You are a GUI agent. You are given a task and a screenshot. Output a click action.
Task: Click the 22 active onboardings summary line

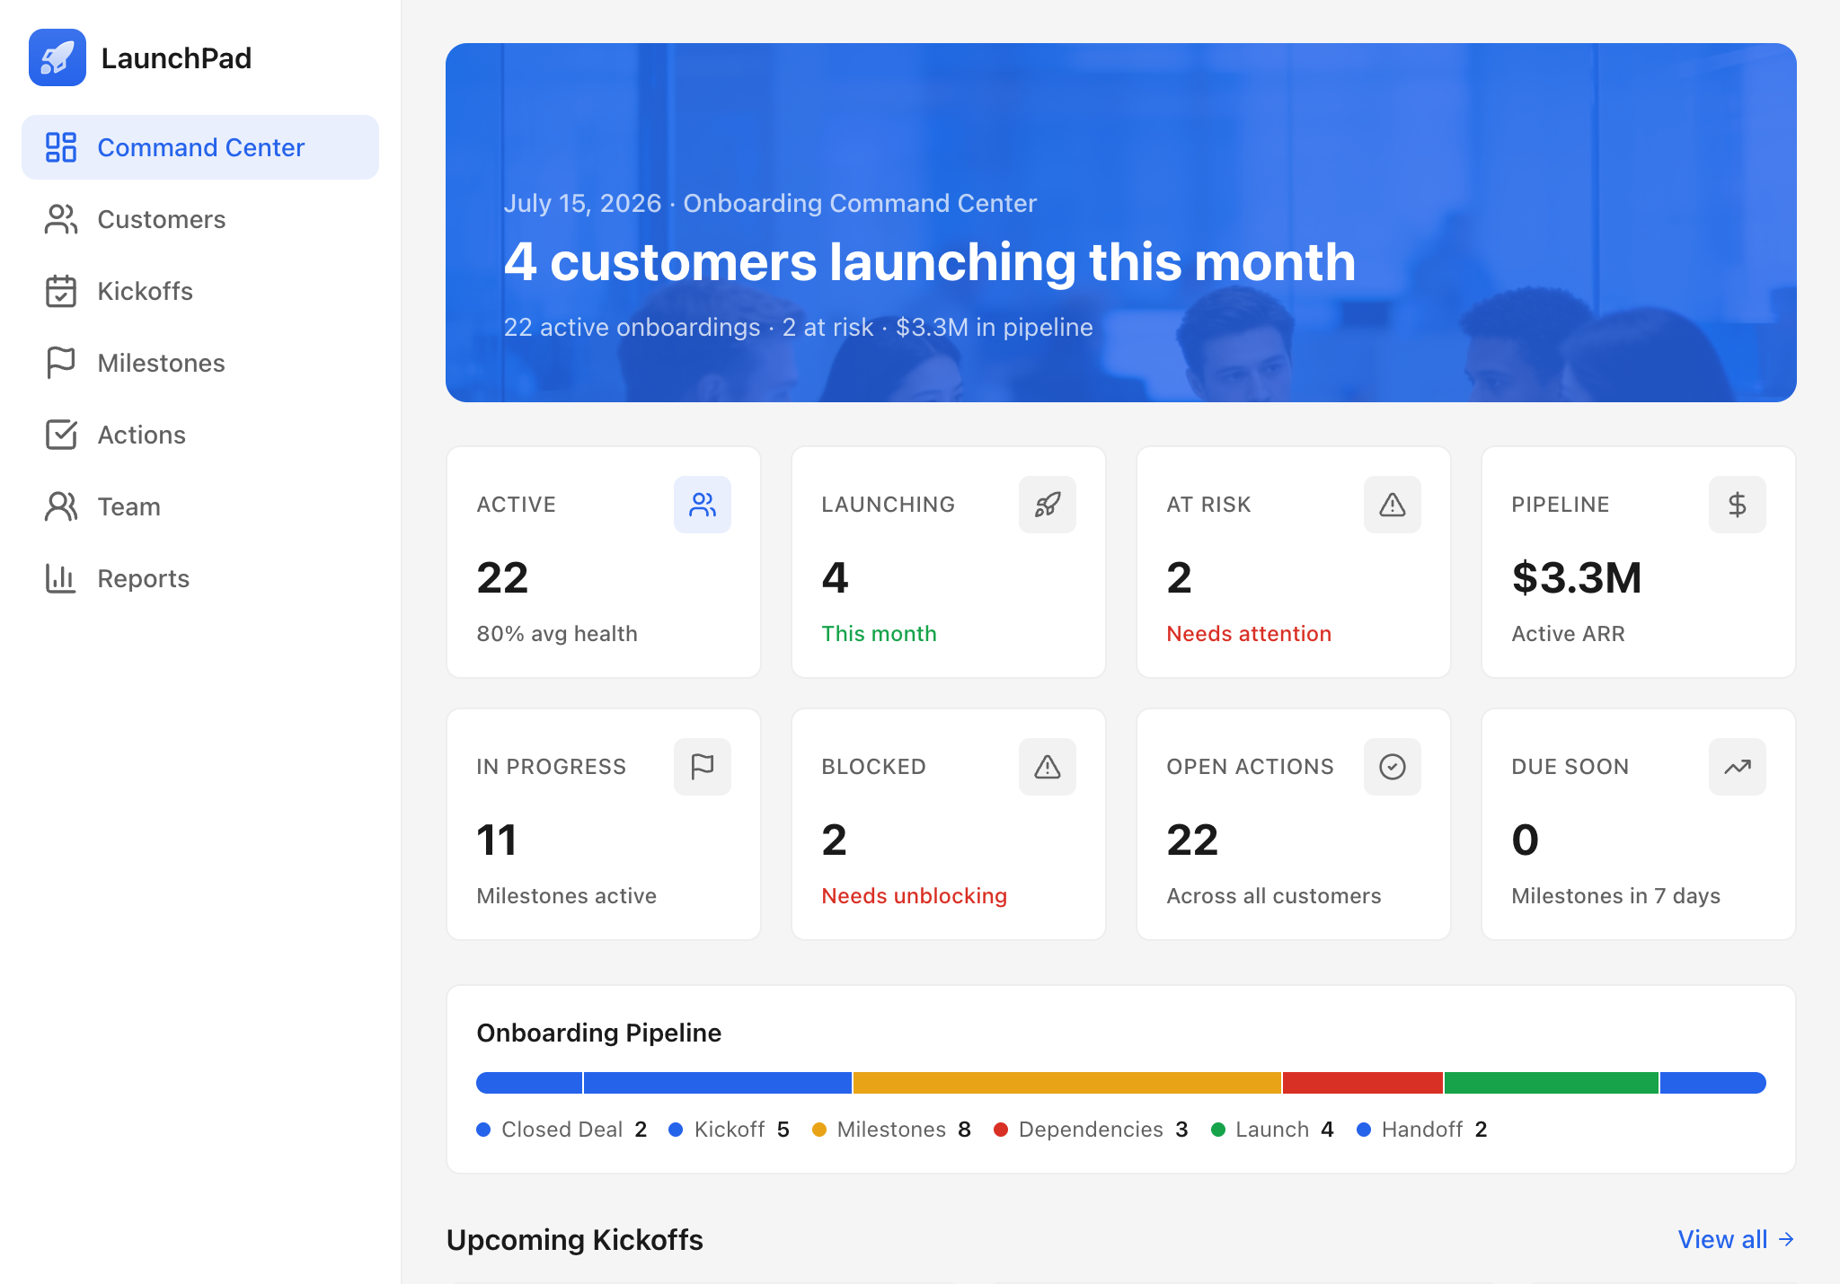tap(798, 327)
